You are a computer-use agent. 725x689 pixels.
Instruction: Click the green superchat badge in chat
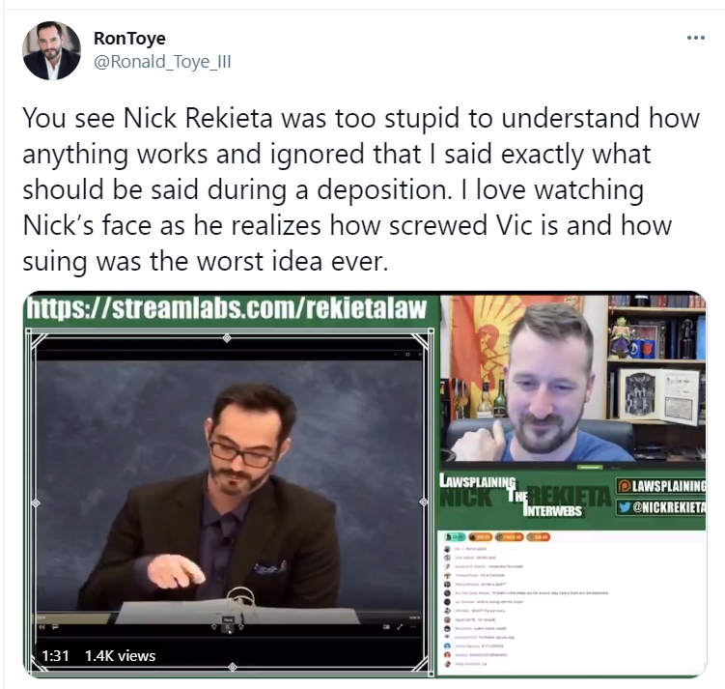pyautogui.click(x=456, y=536)
